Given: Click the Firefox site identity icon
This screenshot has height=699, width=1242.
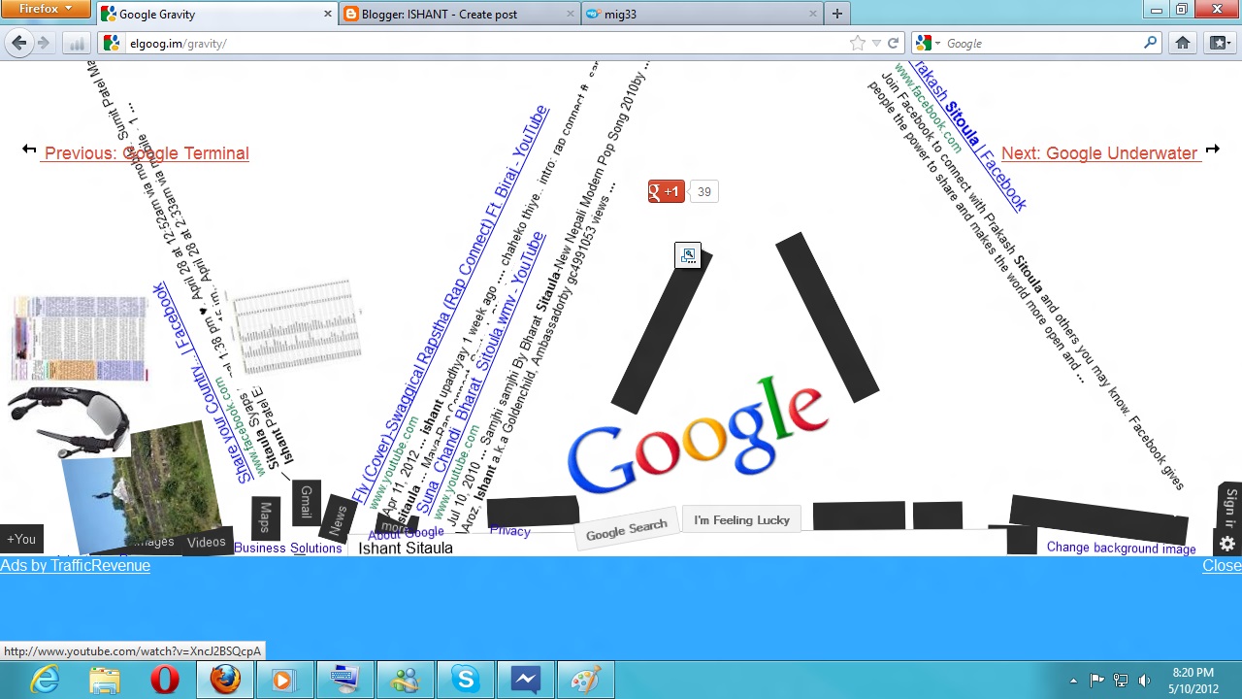Looking at the screenshot, I should [x=111, y=43].
